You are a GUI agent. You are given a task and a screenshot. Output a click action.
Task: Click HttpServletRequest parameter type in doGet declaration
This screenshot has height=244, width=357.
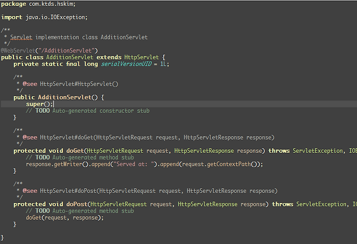[x=115, y=151]
